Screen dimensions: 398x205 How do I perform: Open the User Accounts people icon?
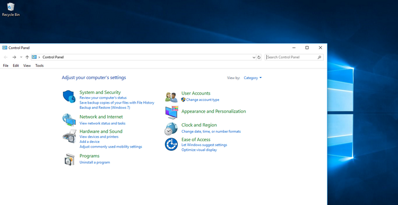point(171,97)
